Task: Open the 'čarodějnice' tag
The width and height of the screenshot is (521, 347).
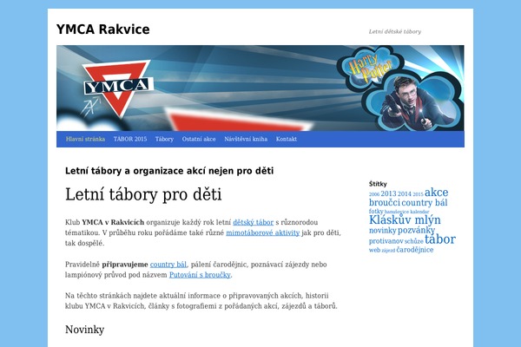Action: pos(415,250)
